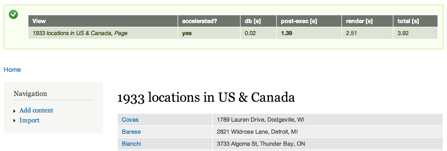Click the accelerated? column header
Image resolution: width=447 pixels, height=151 pixels.
(209, 21)
